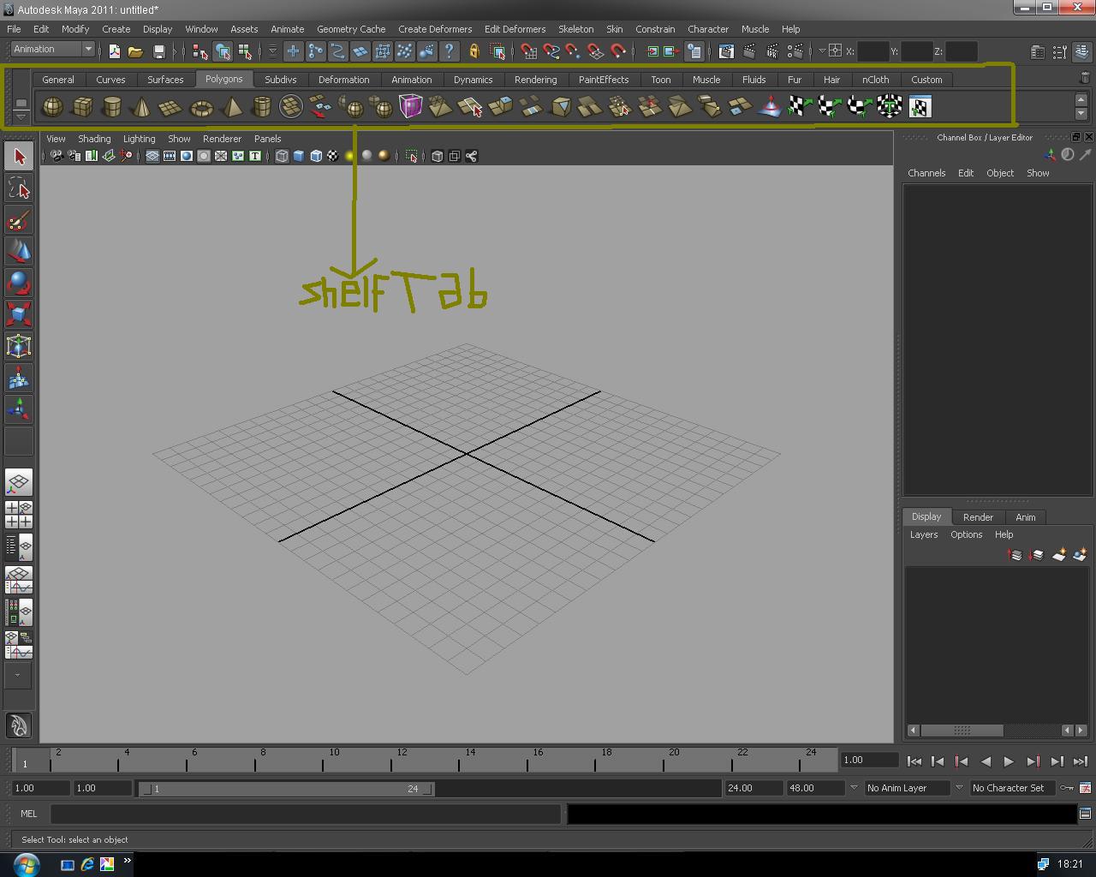Open the Skeleton menu
1096x877 pixels.
point(575,28)
